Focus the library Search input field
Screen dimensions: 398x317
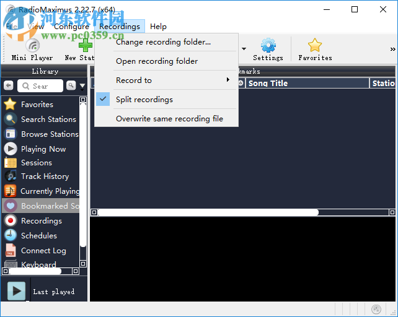coord(40,86)
